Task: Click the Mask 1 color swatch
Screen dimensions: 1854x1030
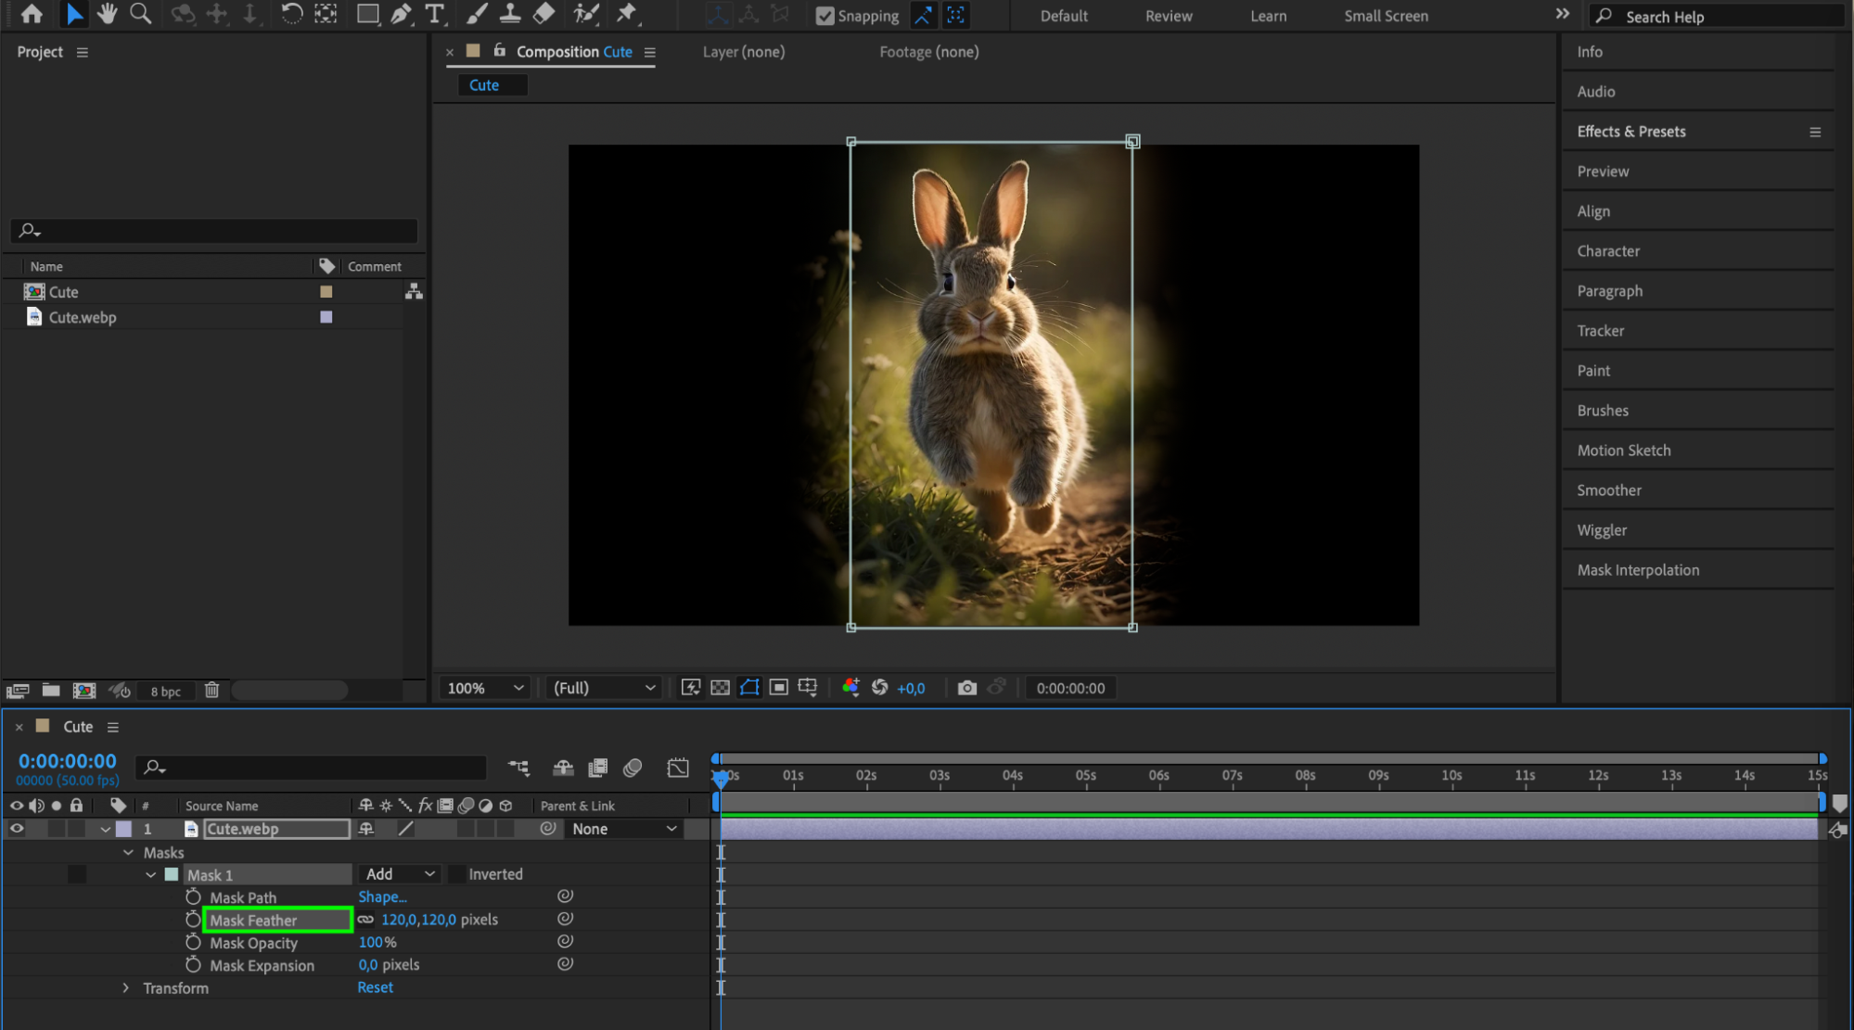Action: tap(172, 874)
